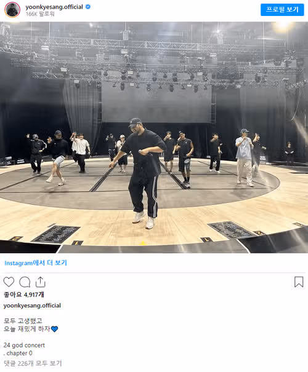This screenshot has height=372, width=308.
Task: Open the concert rehearsal photo
Action: pos(154,138)
